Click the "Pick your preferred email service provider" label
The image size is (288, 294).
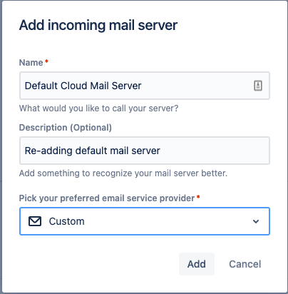click(107, 198)
